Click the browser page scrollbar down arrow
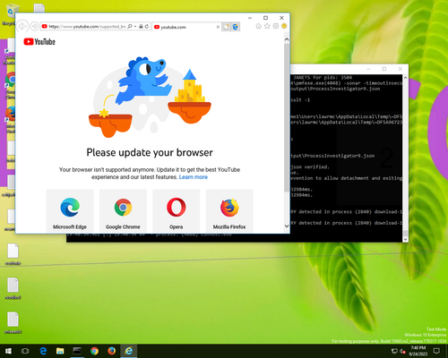 (287, 226)
